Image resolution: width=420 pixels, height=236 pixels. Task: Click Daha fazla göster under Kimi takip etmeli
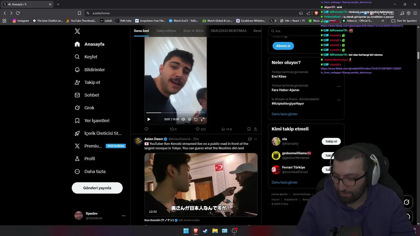(x=285, y=182)
